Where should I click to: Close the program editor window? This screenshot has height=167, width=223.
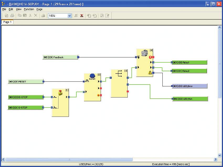click(x=219, y=4)
